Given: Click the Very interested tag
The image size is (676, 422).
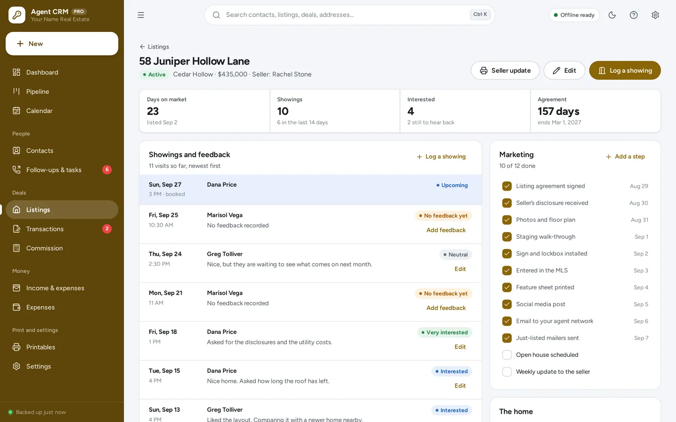Looking at the screenshot, I should click(444, 332).
